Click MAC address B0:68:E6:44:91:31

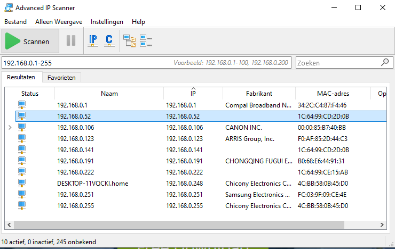[x=321, y=161]
